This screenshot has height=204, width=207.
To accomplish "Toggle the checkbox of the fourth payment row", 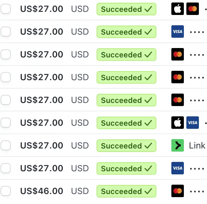I will tap(6, 77).
